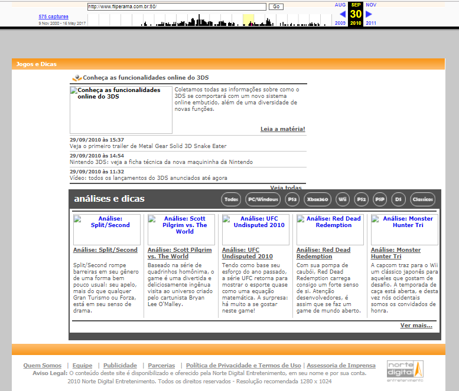This screenshot has height=391, width=459.
Task: Open the Norte Digital logo
Action: [405, 371]
